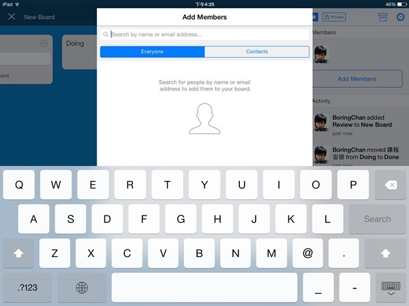Open the Private visibility setting

pos(334,17)
